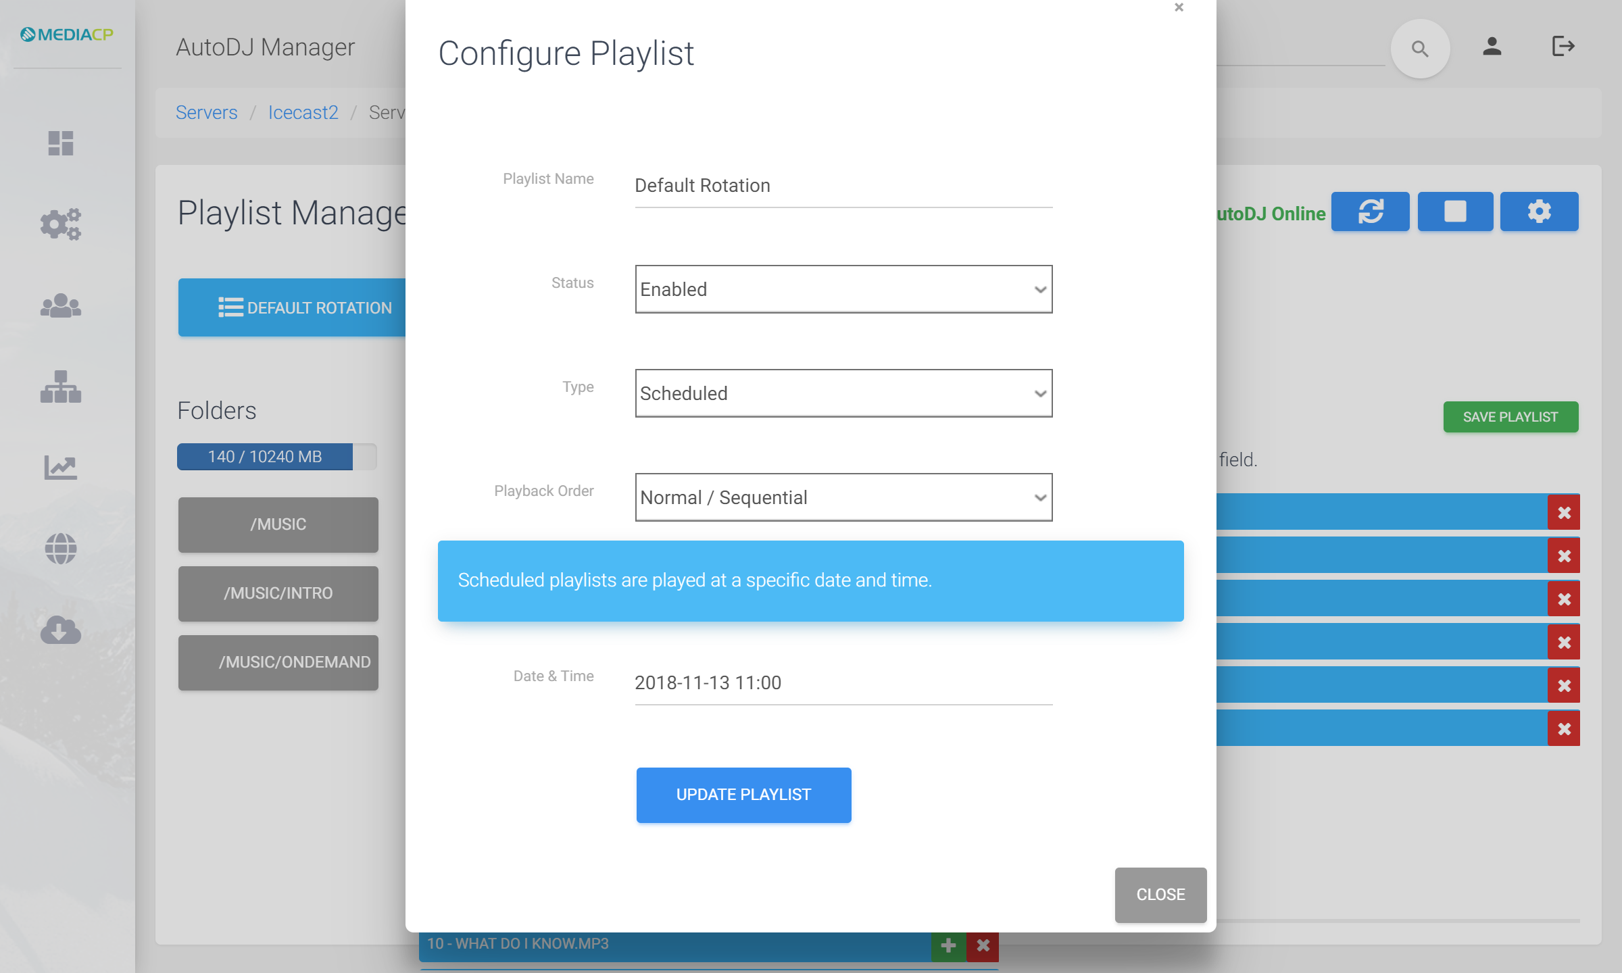Click the Date & Time field
The width and height of the screenshot is (1622, 973).
pos(843,683)
